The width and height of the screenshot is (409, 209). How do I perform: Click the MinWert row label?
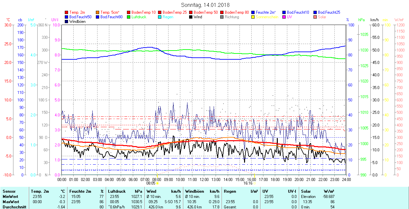(10, 197)
